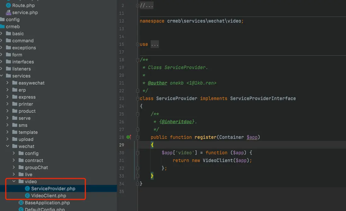
Task: Click the namespace crmeb\services\wechat\video line
Action: tap(192, 21)
